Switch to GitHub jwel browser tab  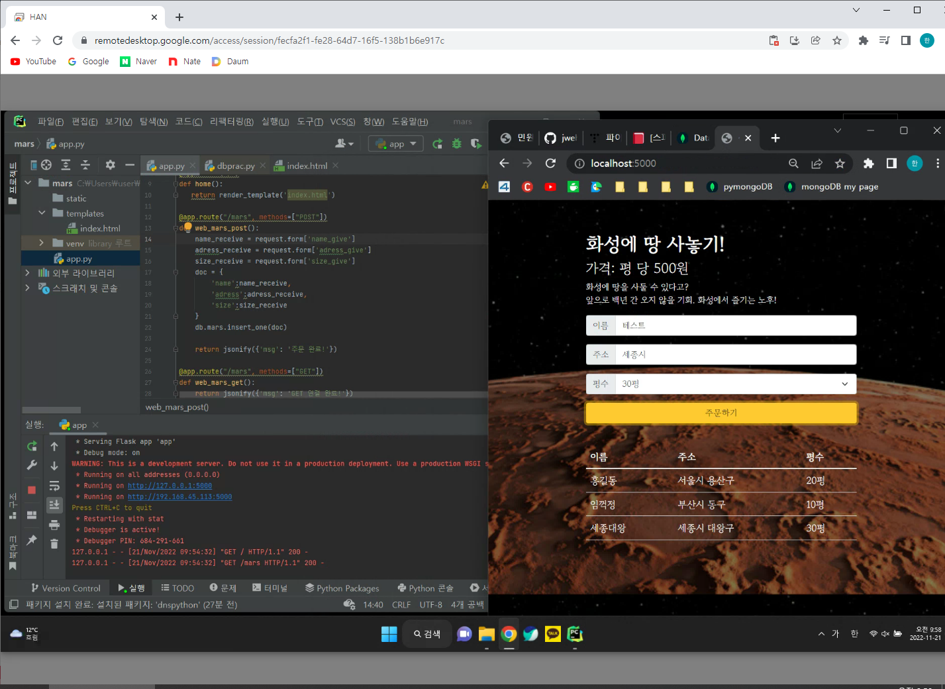tap(561, 138)
